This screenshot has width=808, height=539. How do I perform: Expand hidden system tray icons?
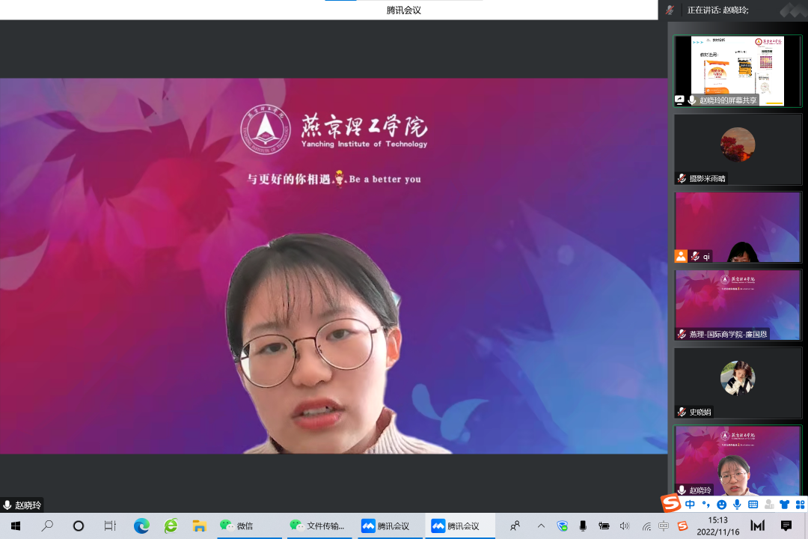pos(541,526)
